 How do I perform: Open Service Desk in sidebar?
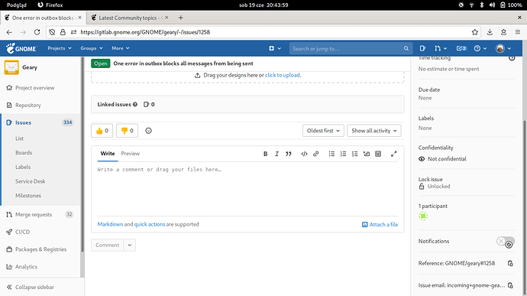click(x=31, y=181)
